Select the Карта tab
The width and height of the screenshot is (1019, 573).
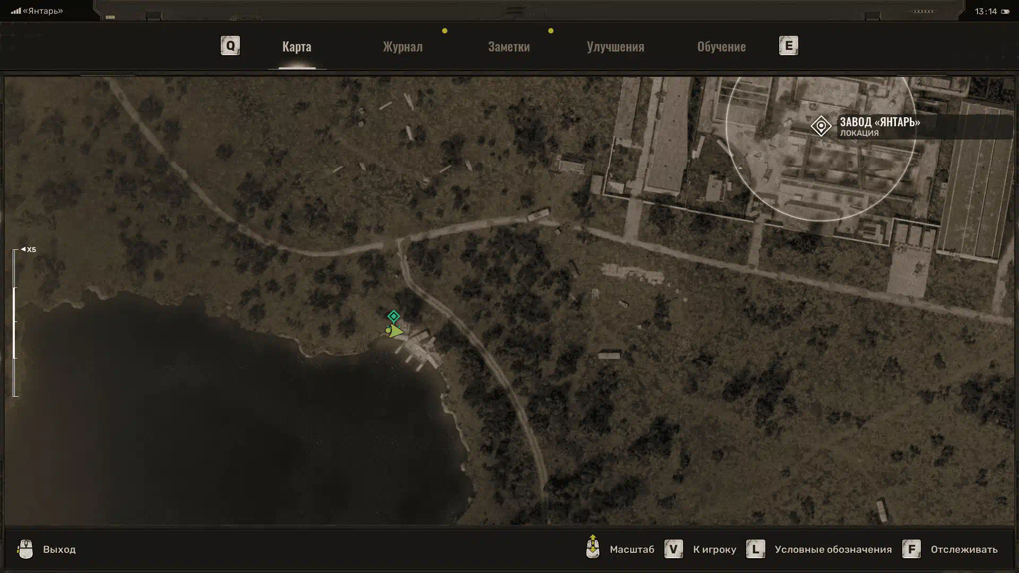point(297,47)
